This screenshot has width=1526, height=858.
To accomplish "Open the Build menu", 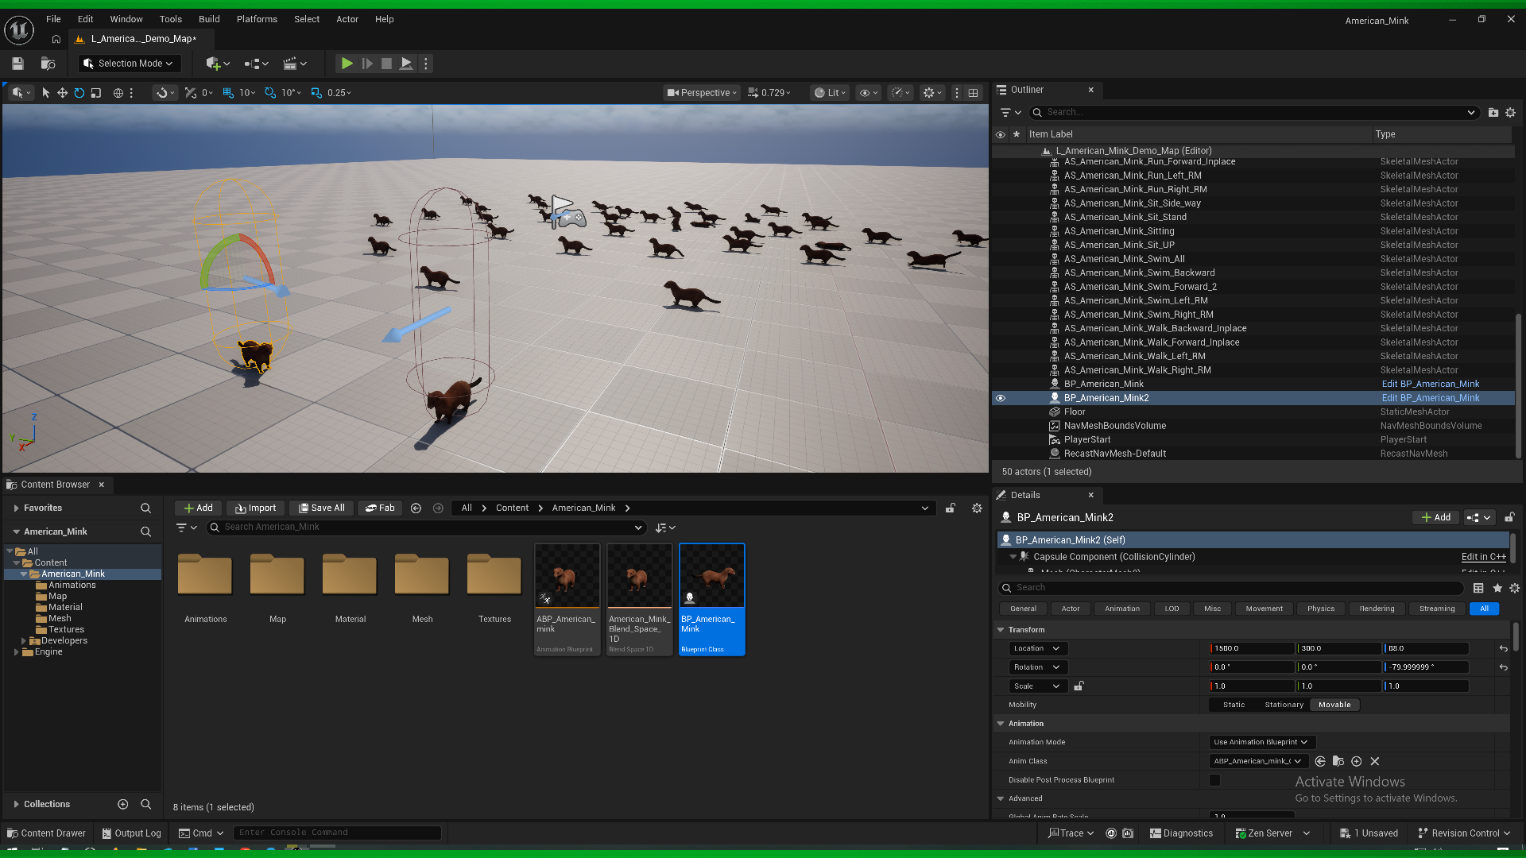I will coord(209,19).
